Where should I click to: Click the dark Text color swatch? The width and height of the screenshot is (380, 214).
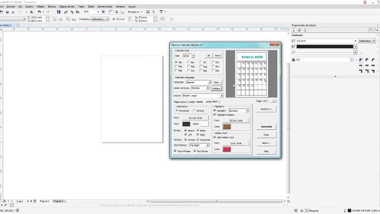tap(186, 124)
